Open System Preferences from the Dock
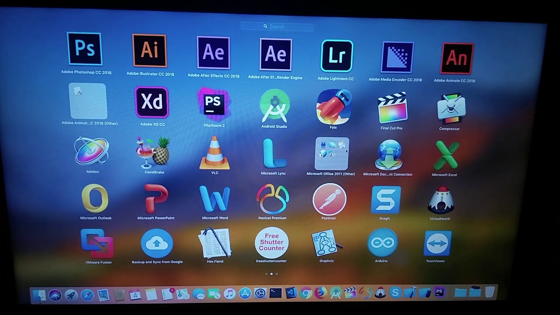 click(260, 293)
